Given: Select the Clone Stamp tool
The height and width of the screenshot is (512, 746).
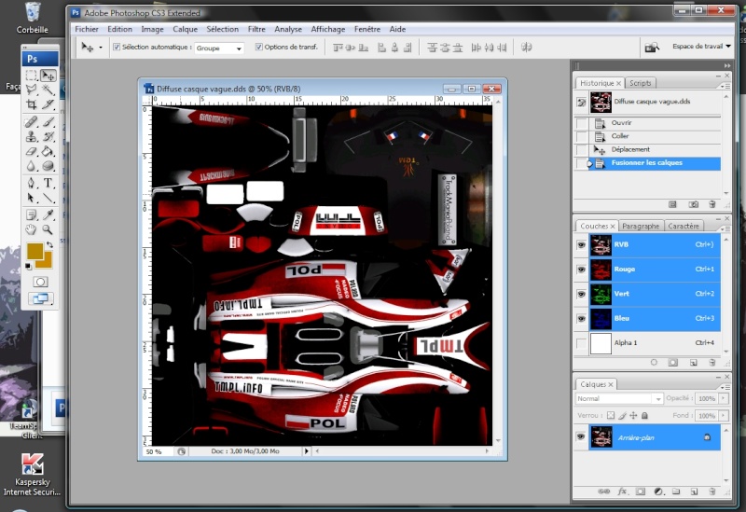Looking at the screenshot, I should pos(32,136).
